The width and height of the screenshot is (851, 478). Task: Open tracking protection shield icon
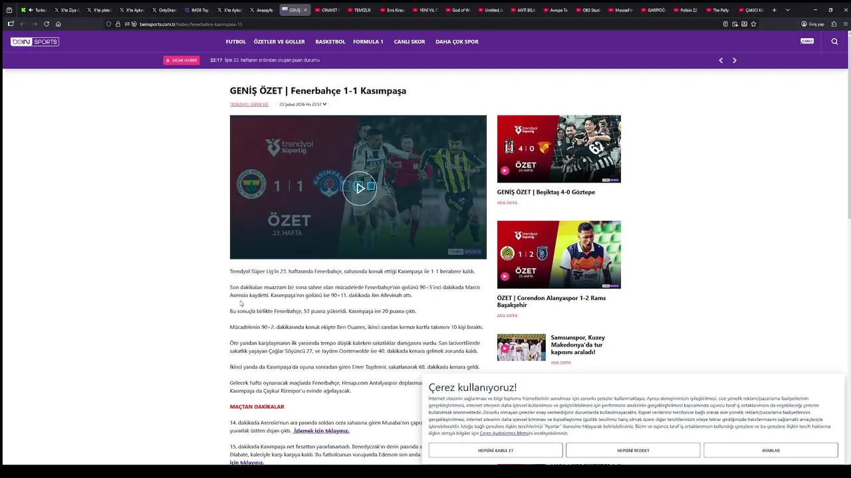click(x=109, y=24)
